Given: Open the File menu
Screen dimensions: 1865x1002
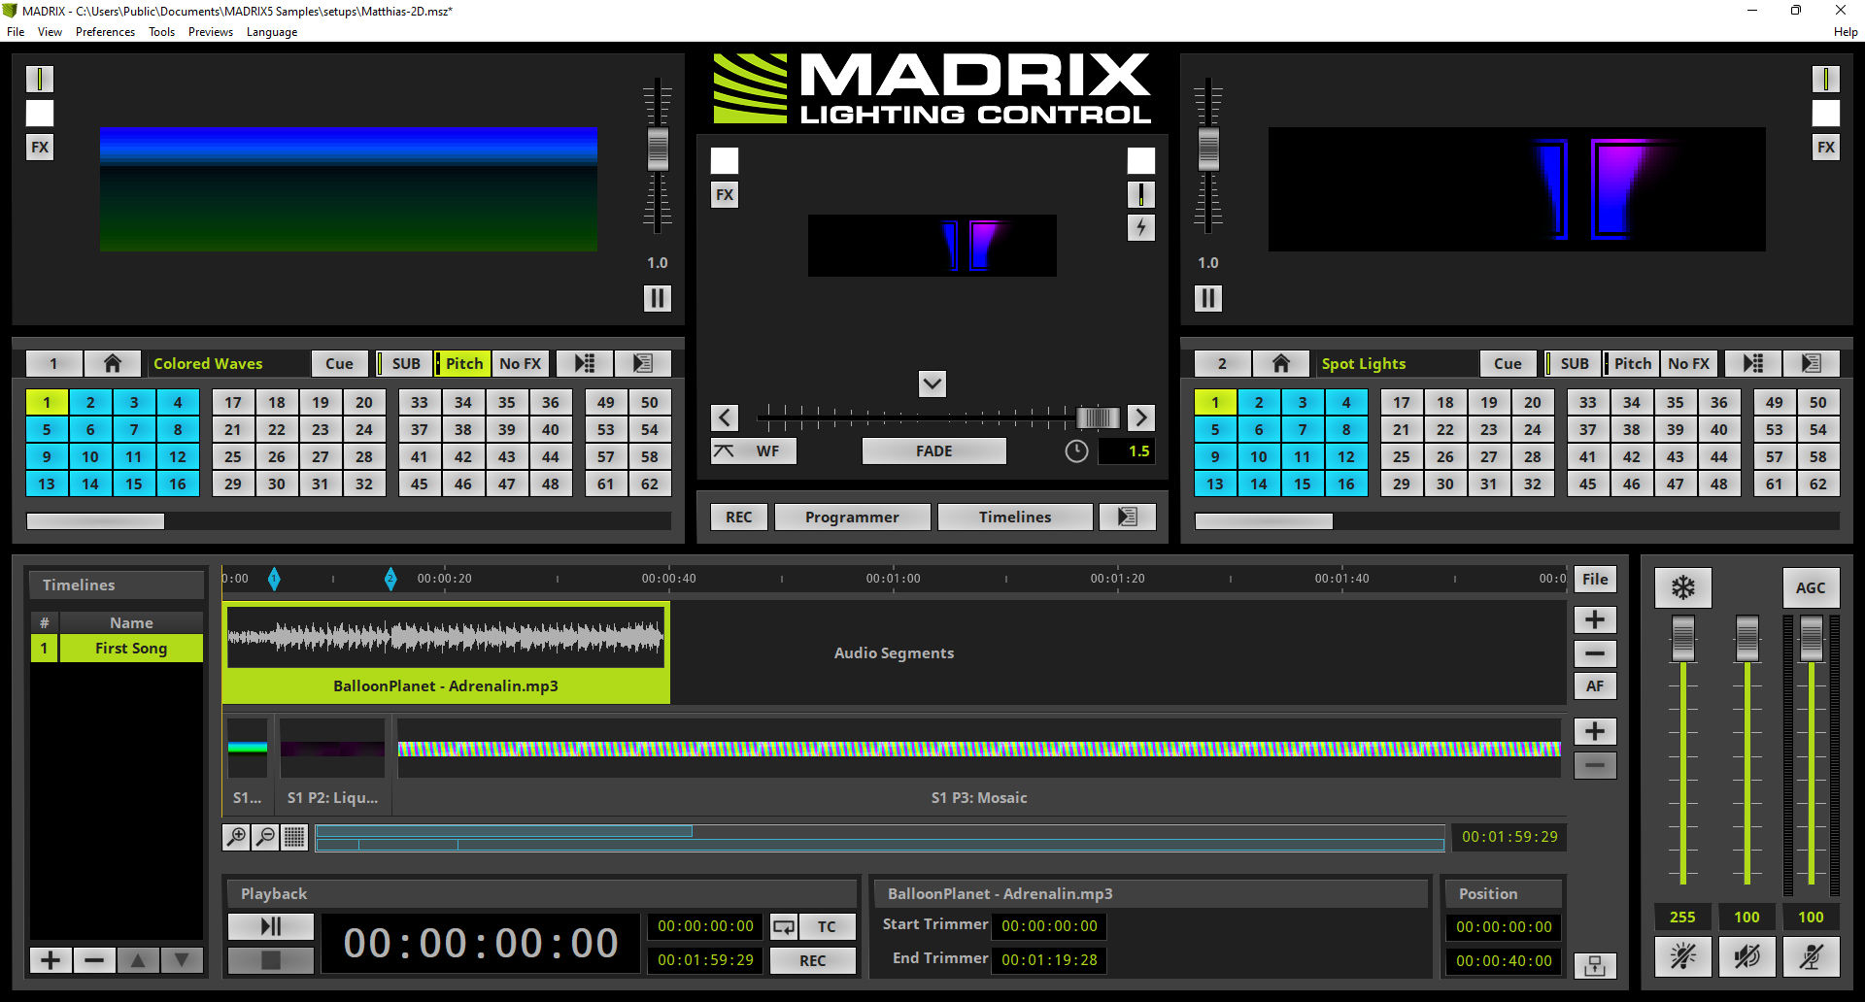Looking at the screenshot, I should click(x=16, y=32).
